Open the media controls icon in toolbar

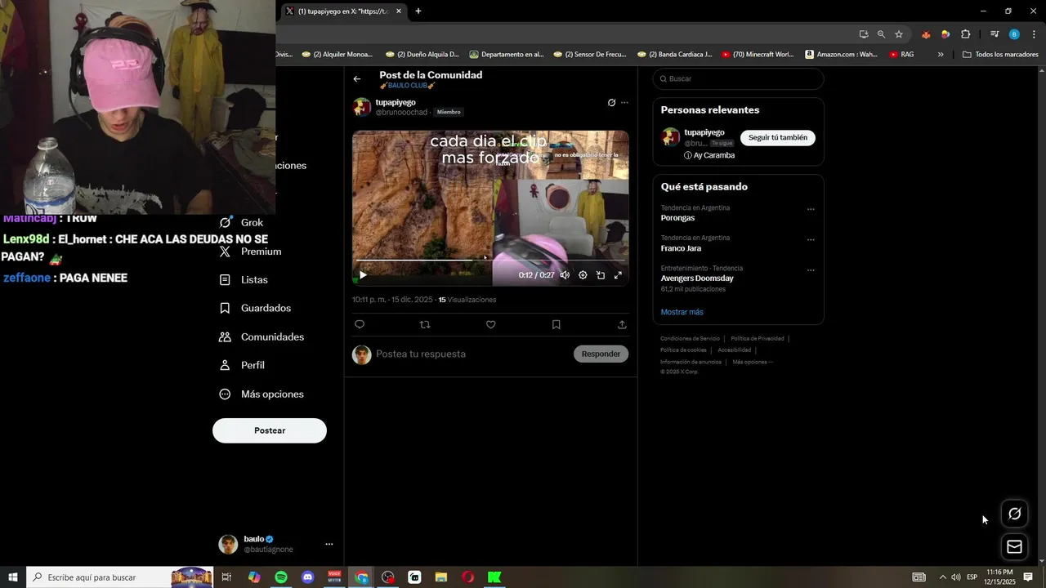coord(995,34)
